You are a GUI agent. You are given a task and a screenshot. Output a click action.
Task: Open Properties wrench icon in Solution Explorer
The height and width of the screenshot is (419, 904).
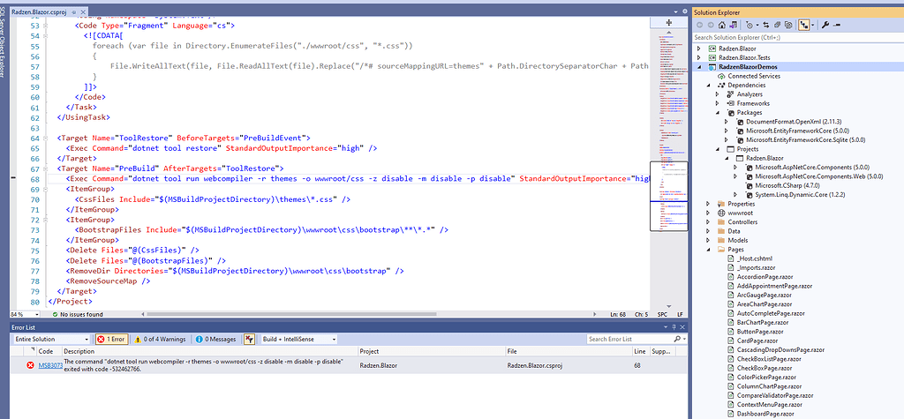pyautogui.click(x=825, y=25)
